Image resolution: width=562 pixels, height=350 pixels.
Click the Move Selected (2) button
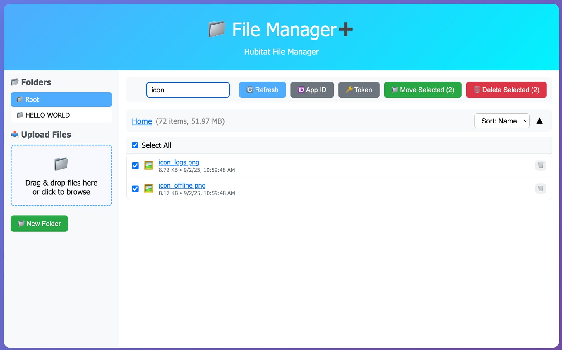(422, 90)
